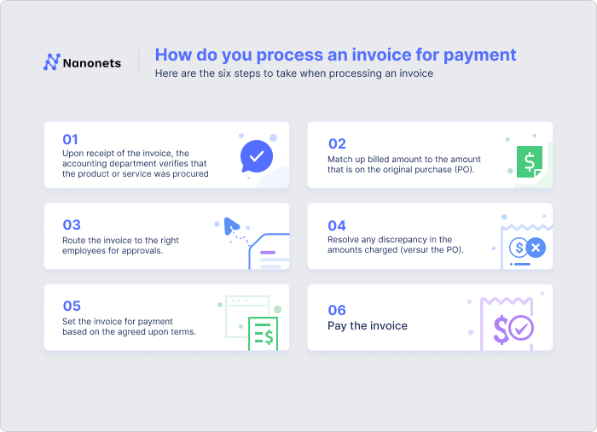Click step number 01
597x432 pixels.
coord(71,139)
